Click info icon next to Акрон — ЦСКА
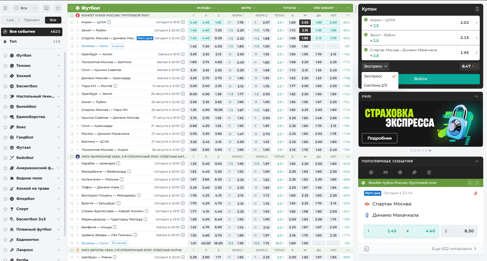 click(109, 22)
